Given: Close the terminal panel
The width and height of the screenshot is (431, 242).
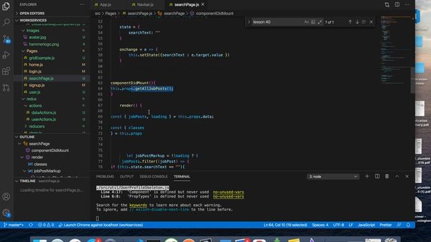Looking at the screenshot, I should [407, 176].
